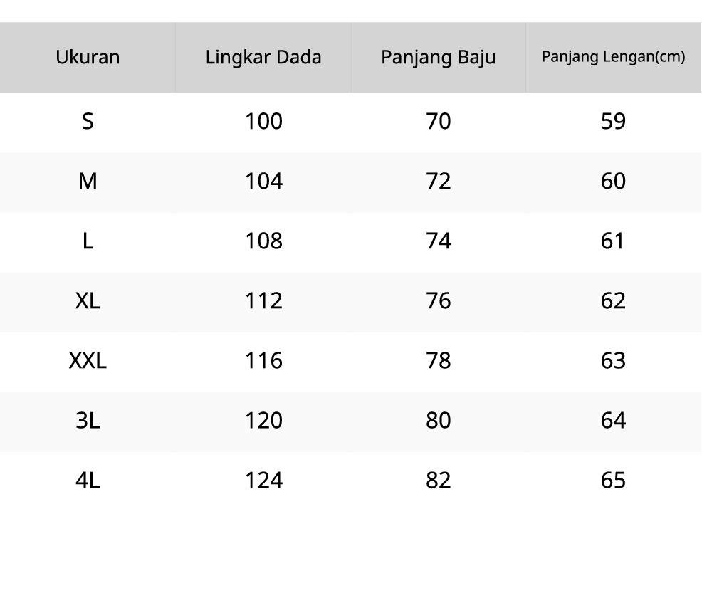Select the size 3L cell
This screenshot has height=603, width=702.
(88, 421)
